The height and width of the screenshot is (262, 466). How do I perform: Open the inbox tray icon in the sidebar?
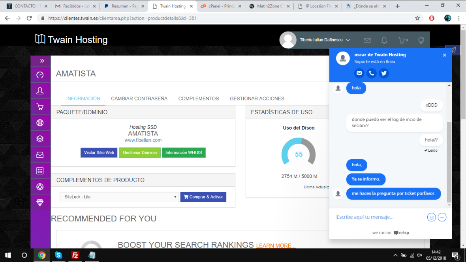pyautogui.click(x=40, y=155)
